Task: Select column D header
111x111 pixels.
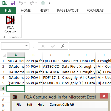Action: (x=69, y=55)
